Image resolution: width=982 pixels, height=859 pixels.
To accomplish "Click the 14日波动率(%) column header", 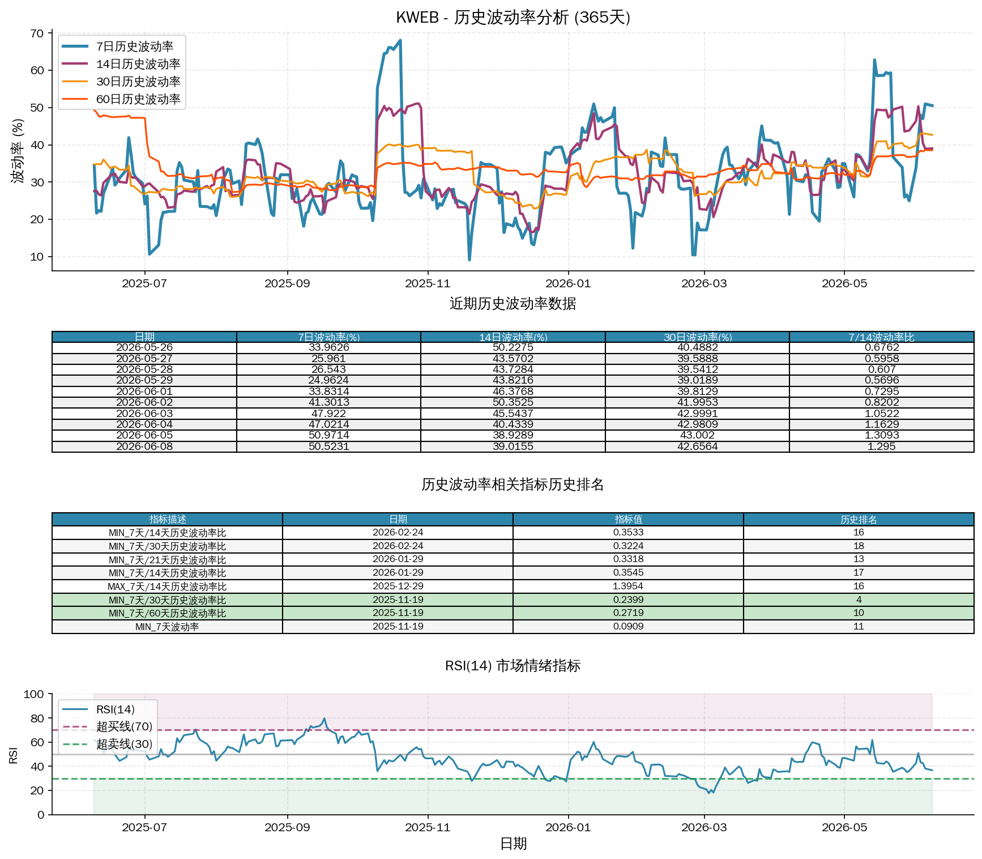I will click(x=513, y=337).
